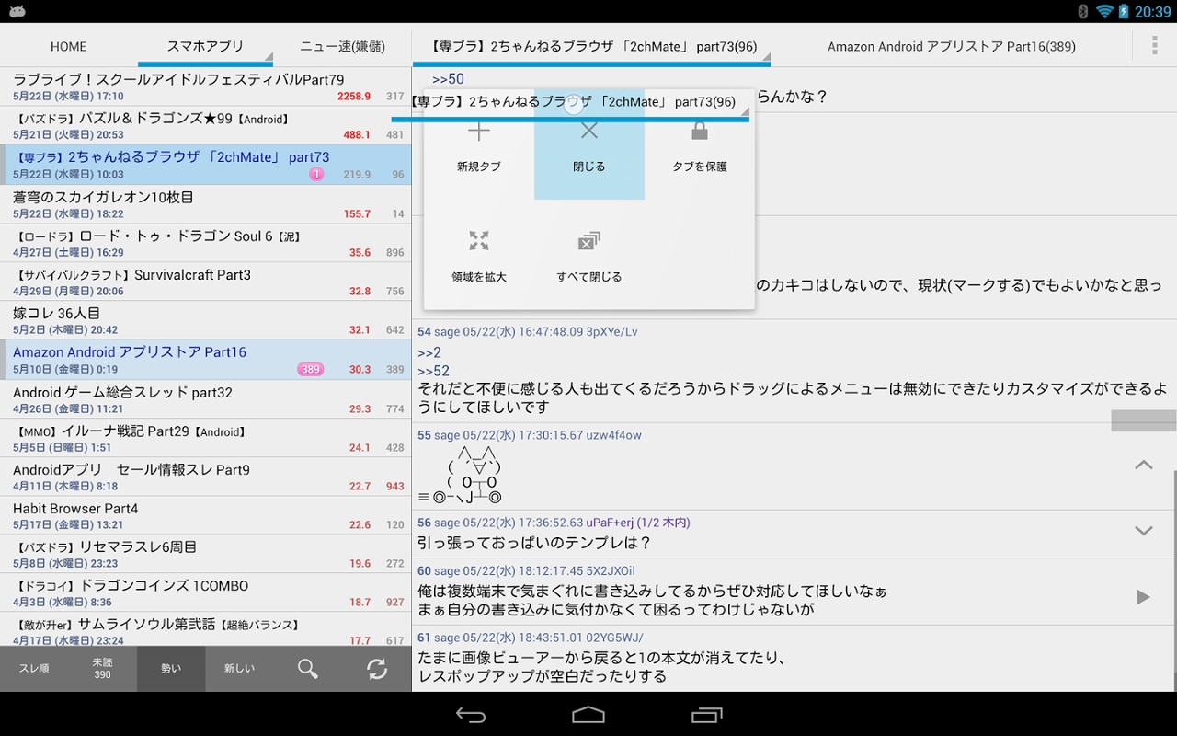The image size is (1177, 736).
Task: Select 2chMate part73(96) thread tab
Action: [591, 46]
